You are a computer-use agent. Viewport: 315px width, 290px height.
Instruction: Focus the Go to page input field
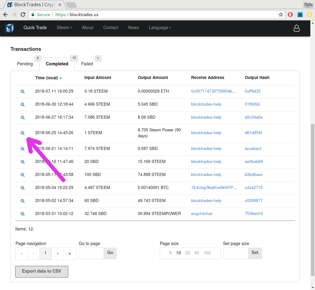point(91,253)
